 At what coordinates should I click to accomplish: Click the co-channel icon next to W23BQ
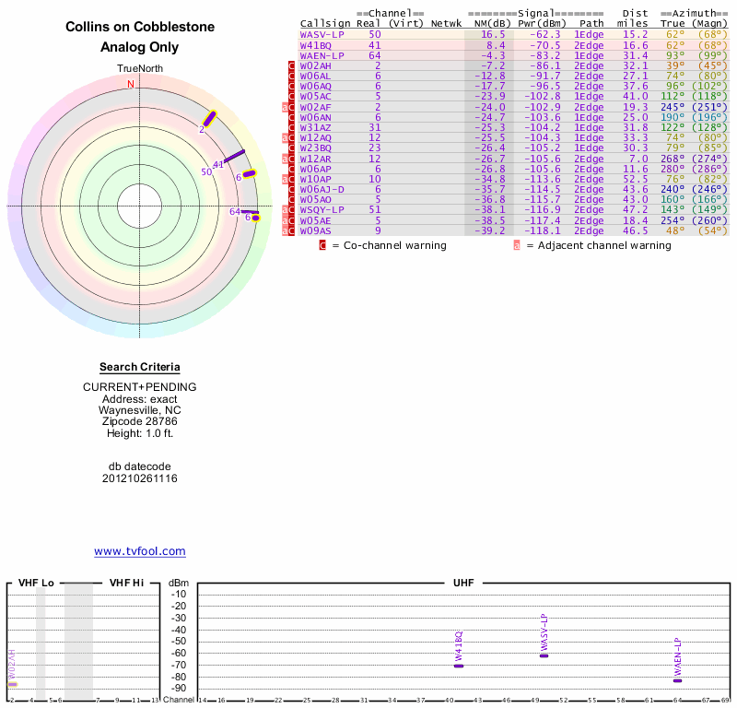291,147
